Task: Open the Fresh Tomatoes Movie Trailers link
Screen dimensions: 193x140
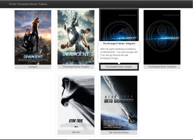Action: tap(28, 4)
